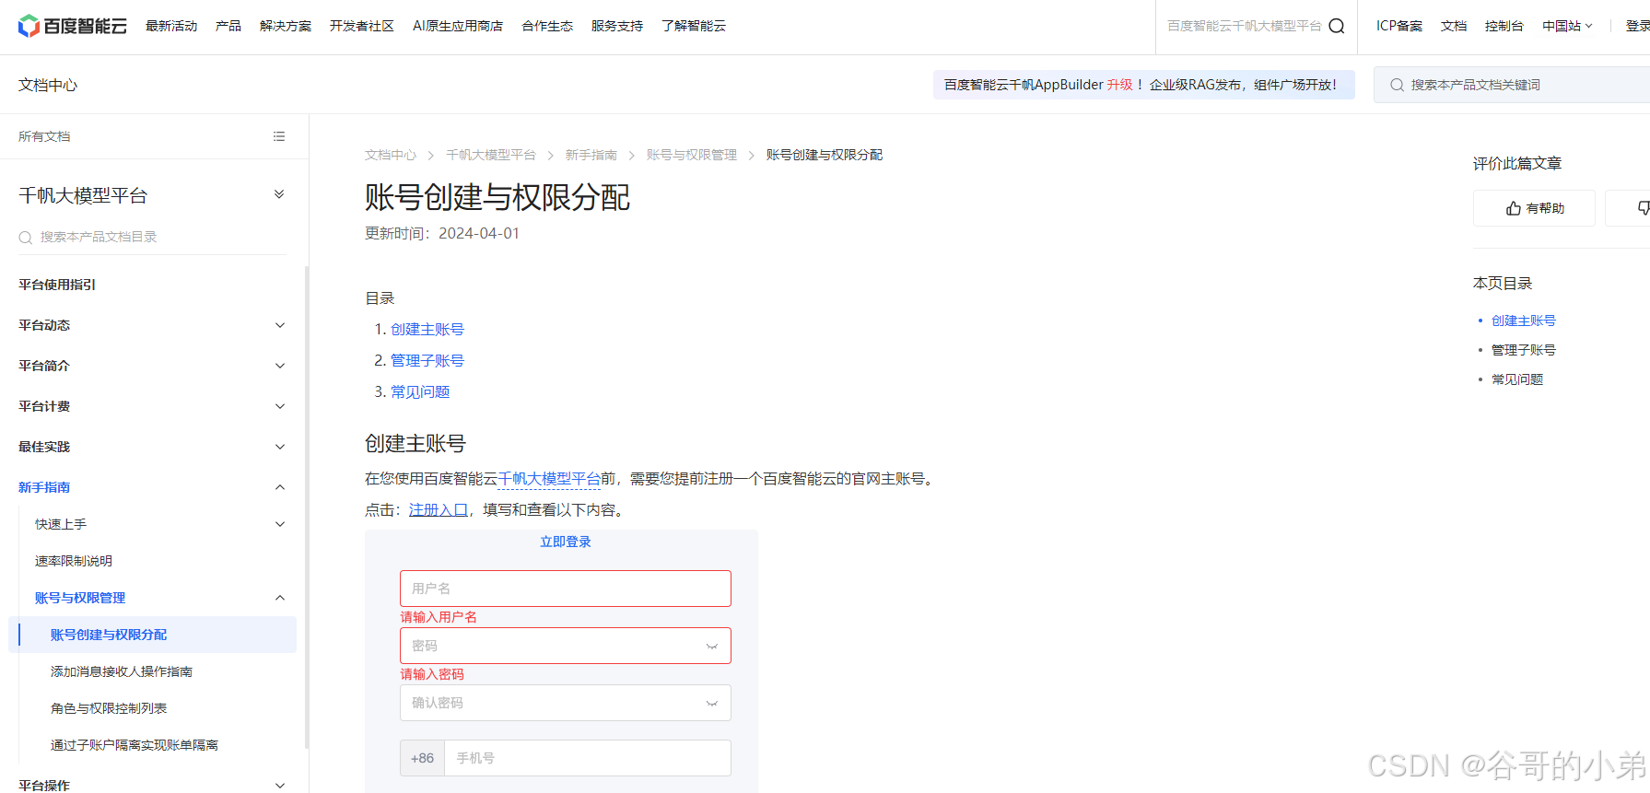Click the 所有文档 label
Image resolution: width=1650 pixels, height=793 pixels.
point(44,136)
